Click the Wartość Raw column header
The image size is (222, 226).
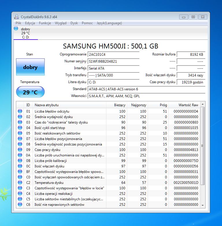click(184, 105)
